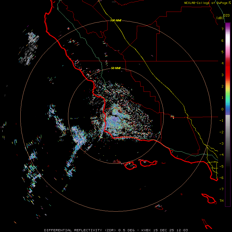The image size is (232, 232).
Task: Click the 1 tick label on the scale
Action: coord(222,98)
